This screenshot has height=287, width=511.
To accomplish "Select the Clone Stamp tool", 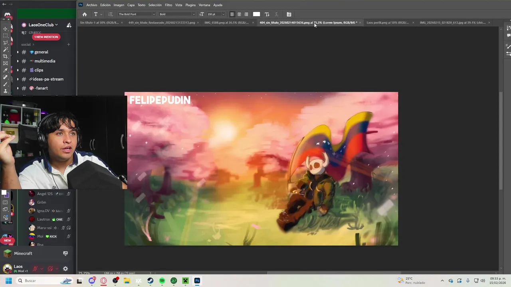I will pos(5,91).
